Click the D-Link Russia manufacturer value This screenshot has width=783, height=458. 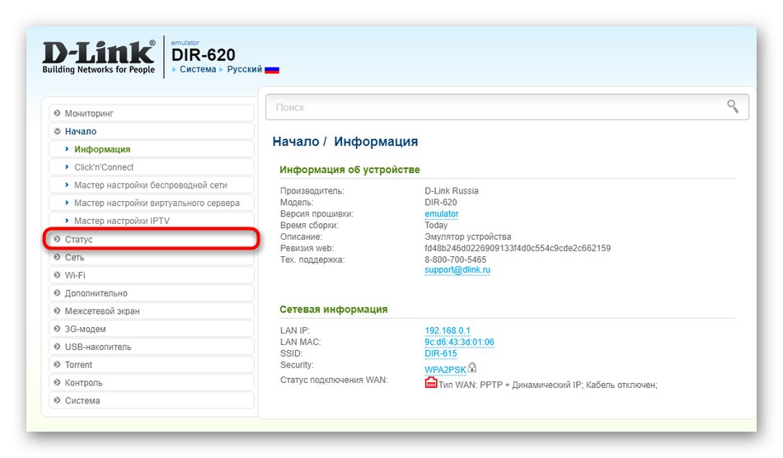[452, 190]
